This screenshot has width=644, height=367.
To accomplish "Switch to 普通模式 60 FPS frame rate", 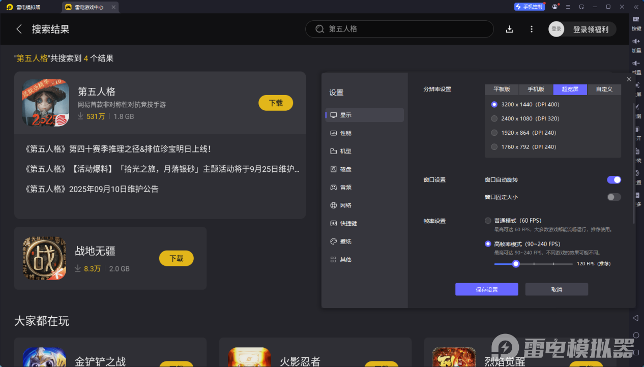I will click(x=487, y=221).
